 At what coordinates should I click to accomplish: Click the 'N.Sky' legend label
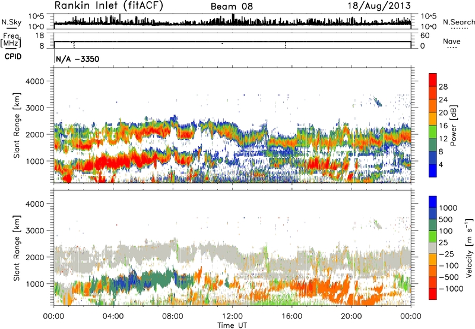[11, 22]
